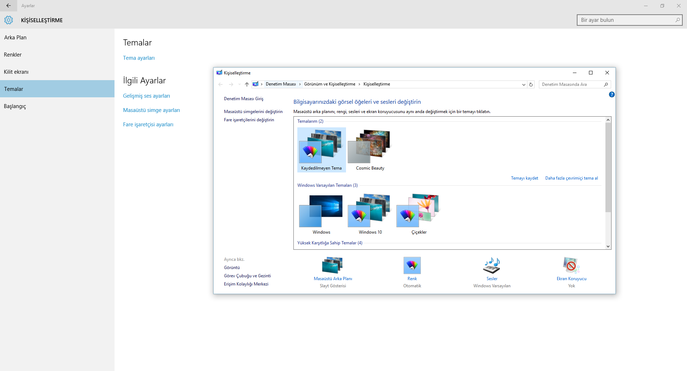The height and width of the screenshot is (371, 687).
Task: Click the Masaüstü Arka Planı label
Action: click(x=333, y=279)
